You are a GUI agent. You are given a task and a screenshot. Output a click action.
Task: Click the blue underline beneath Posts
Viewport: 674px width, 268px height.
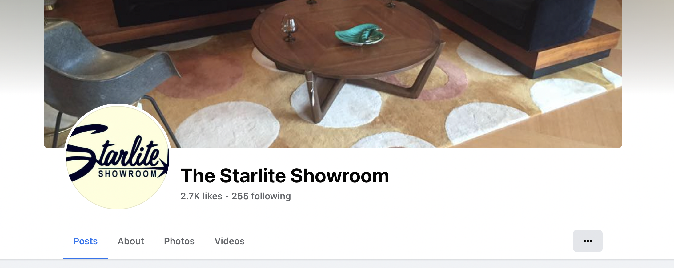point(86,258)
